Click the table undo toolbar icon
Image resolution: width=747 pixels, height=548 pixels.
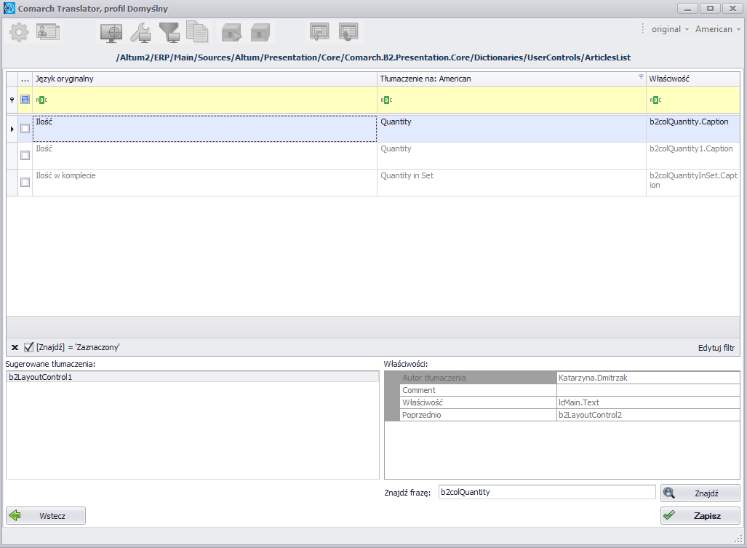[x=319, y=32]
